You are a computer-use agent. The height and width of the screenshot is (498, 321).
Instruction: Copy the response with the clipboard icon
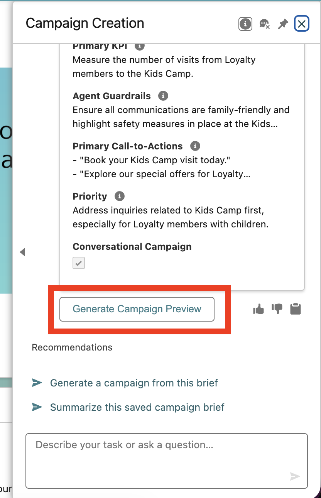296,309
